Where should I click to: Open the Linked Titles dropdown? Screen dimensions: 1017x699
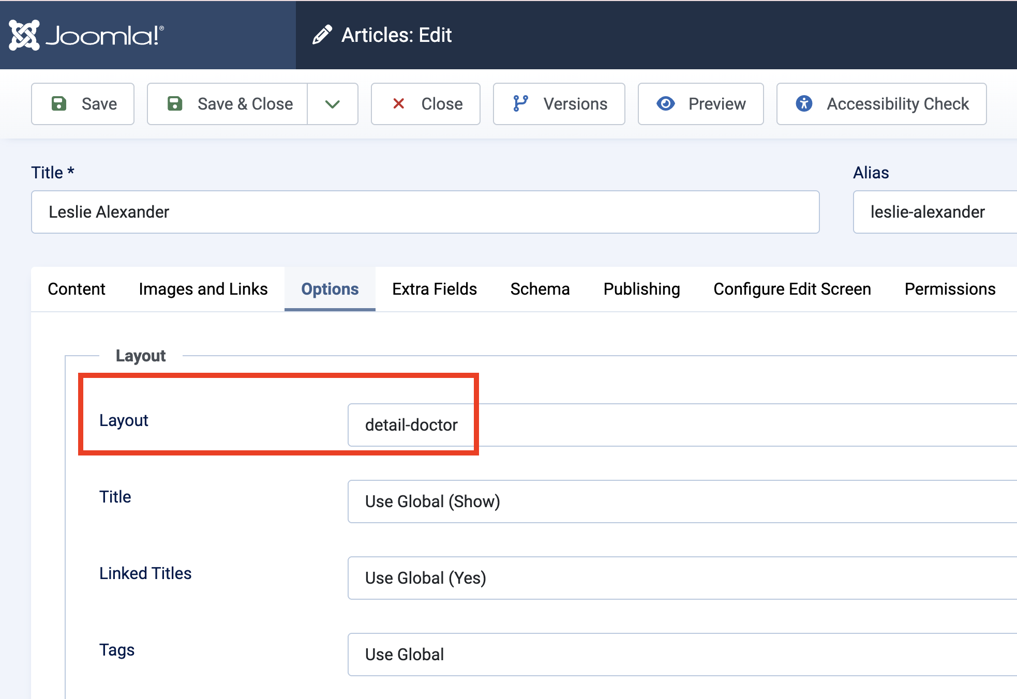click(682, 578)
